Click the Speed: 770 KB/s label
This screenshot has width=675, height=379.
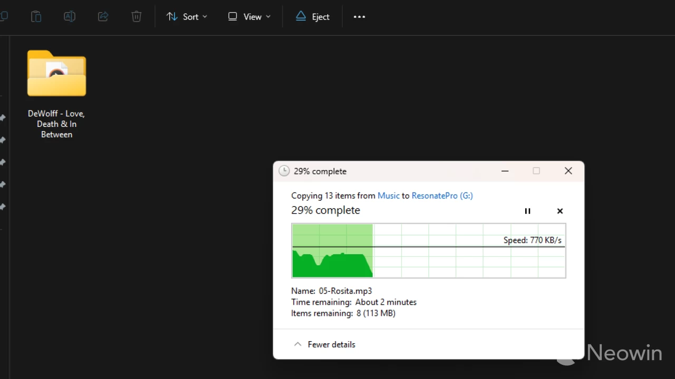pyautogui.click(x=533, y=240)
